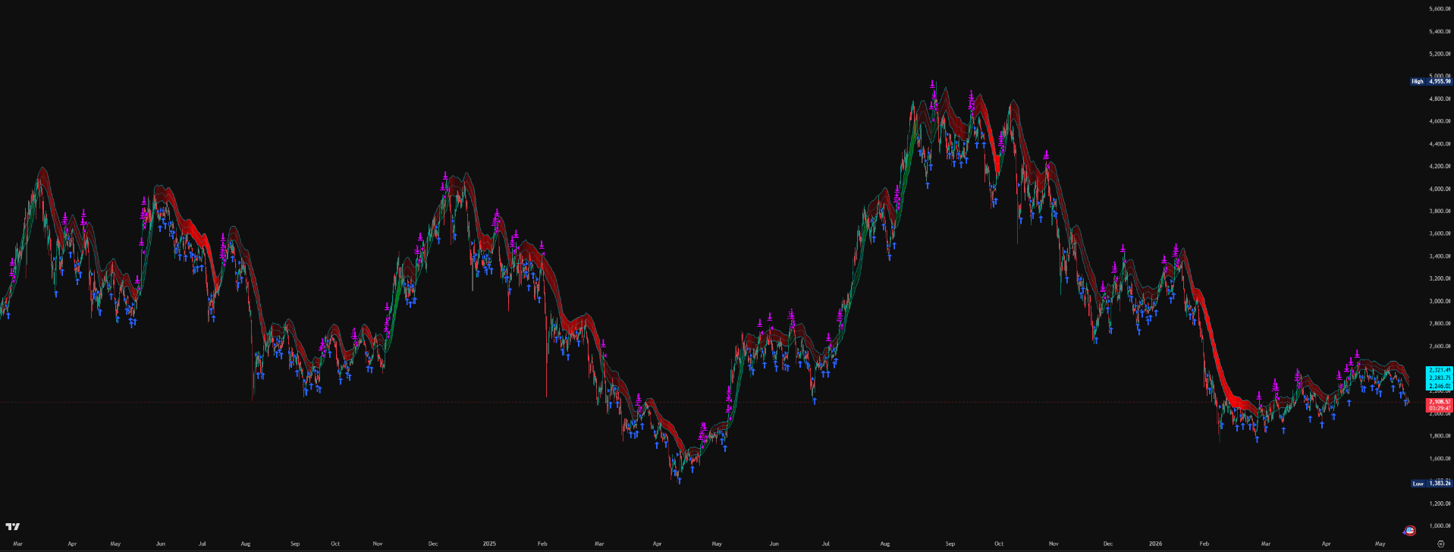Click the 1,000.00 price scale label

tap(1440, 525)
